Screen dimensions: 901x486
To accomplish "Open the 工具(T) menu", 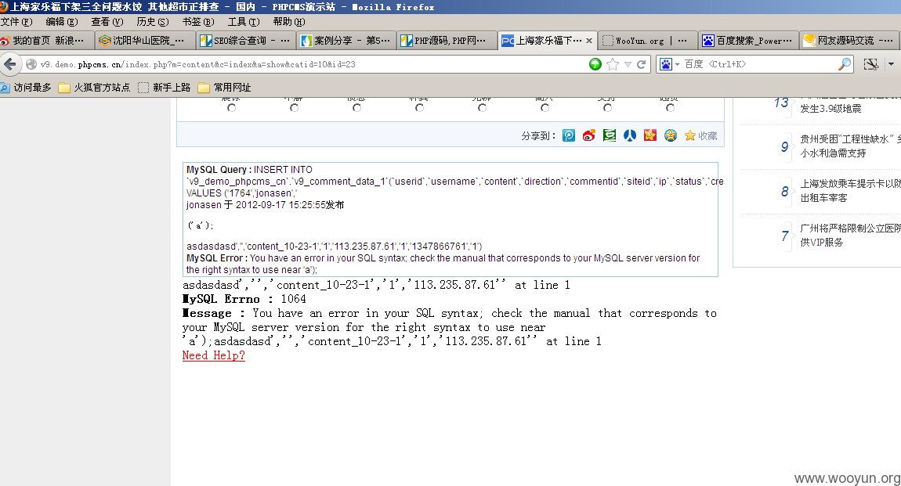I will click(244, 22).
